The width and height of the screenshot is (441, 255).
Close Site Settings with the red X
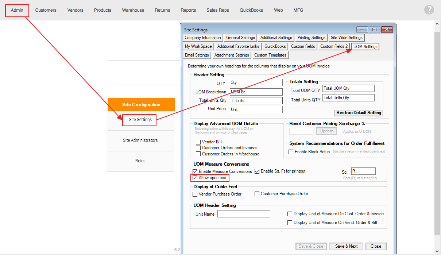(386, 30)
